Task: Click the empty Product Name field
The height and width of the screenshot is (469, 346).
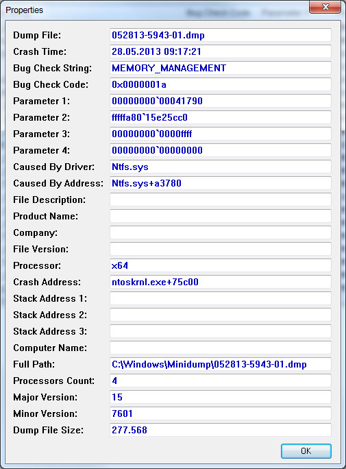Action: tap(221, 216)
